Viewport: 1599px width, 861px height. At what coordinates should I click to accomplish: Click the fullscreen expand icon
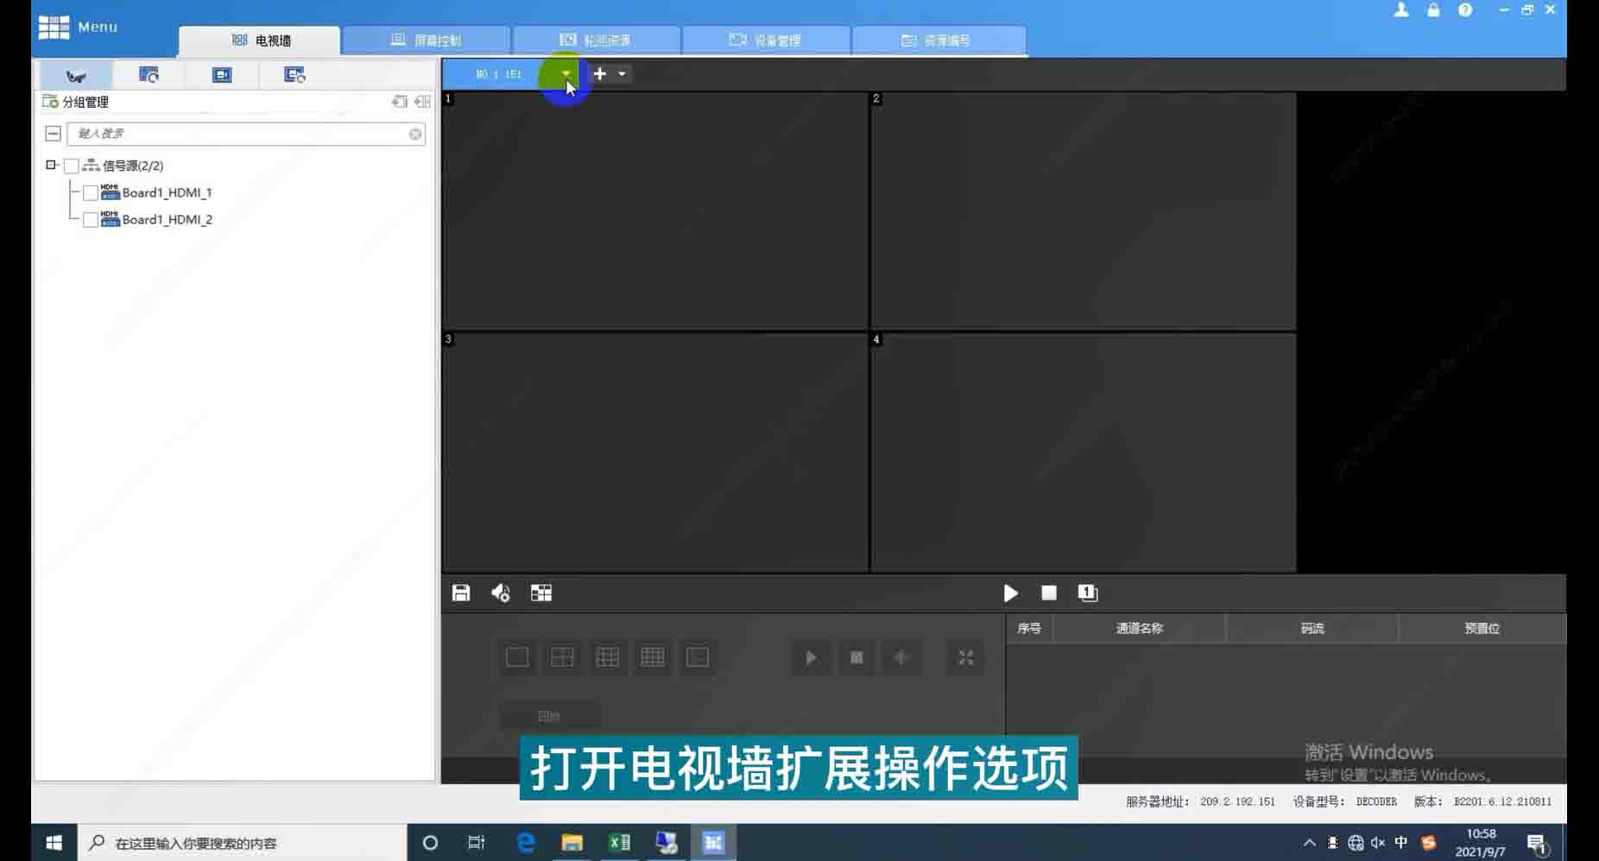click(x=965, y=658)
